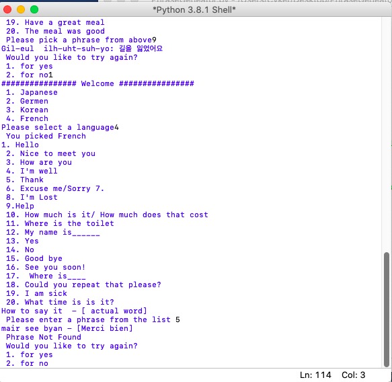392x382 pixels.
Task: Click the '13. Yes' line
Action: [x=22, y=241]
